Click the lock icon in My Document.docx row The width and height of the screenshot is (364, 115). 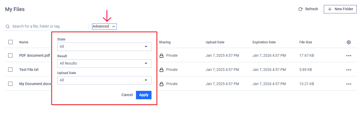click(x=161, y=84)
